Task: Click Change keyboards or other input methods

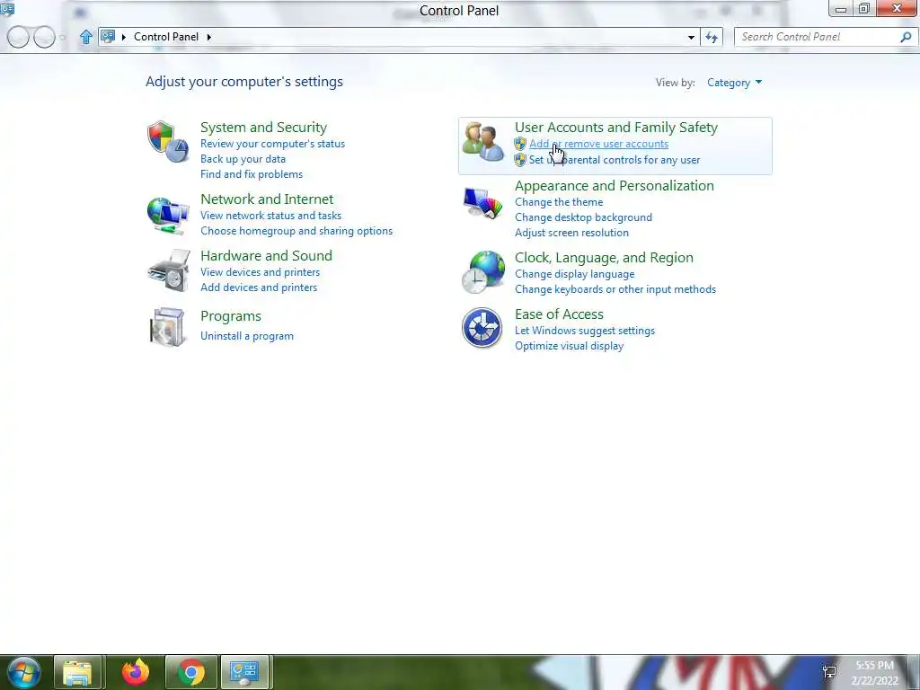Action: [x=615, y=289]
